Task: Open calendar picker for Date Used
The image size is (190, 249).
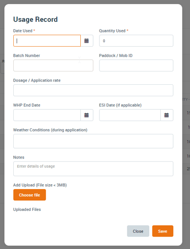Action: (87, 41)
